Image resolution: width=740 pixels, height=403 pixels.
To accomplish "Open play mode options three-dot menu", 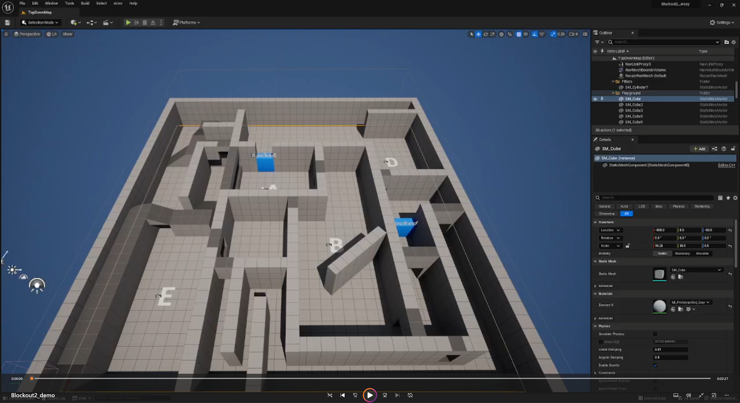I will coord(161,22).
